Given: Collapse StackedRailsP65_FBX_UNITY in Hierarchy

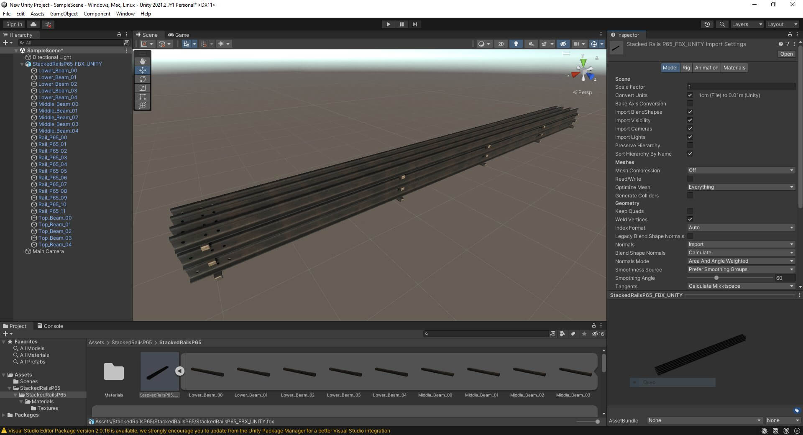Looking at the screenshot, I should (x=22, y=64).
